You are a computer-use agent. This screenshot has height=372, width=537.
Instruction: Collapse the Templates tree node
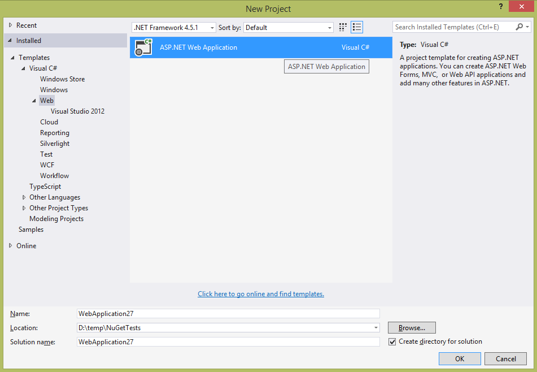(x=12, y=58)
